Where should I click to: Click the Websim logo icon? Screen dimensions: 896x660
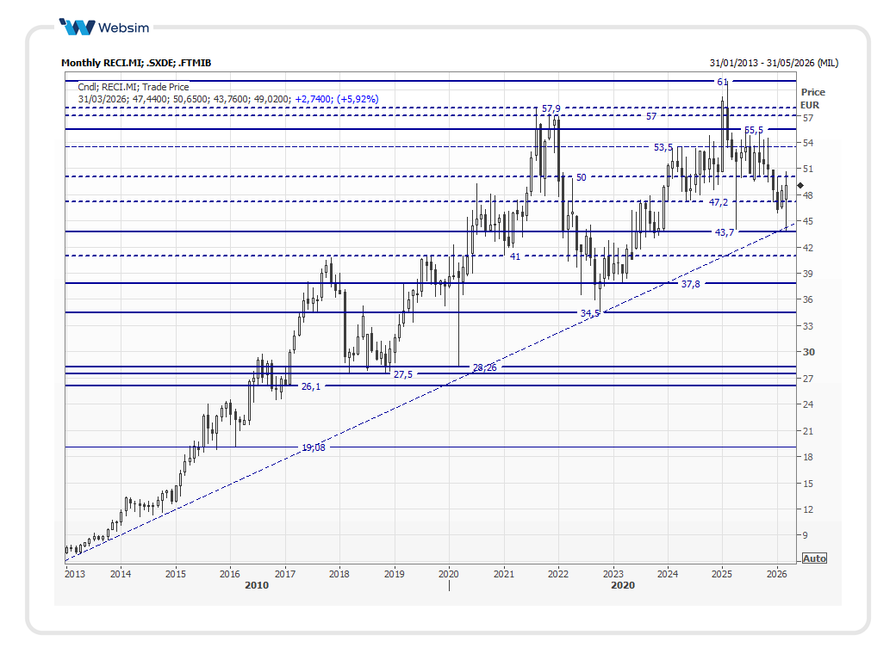[x=77, y=28]
